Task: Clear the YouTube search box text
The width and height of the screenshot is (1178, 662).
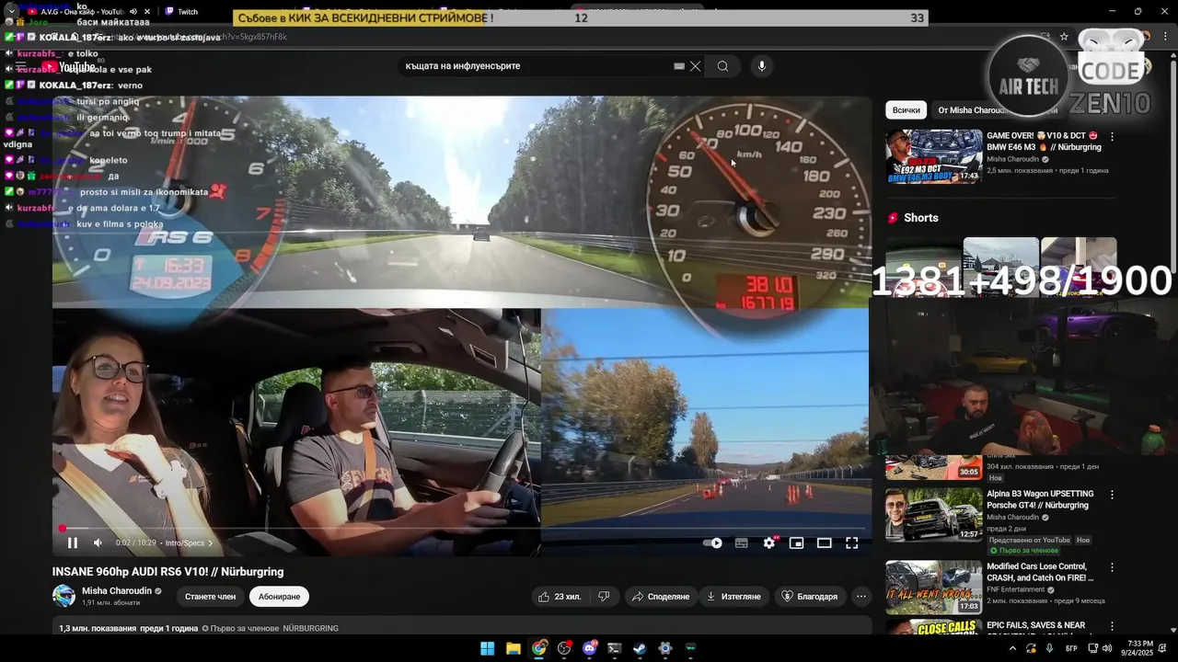Action: [x=695, y=66]
